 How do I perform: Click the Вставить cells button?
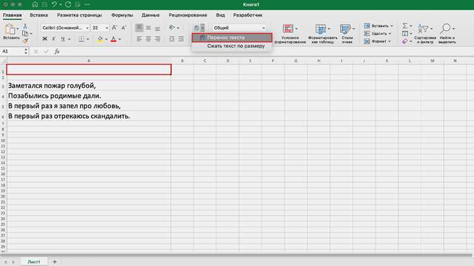pos(378,26)
